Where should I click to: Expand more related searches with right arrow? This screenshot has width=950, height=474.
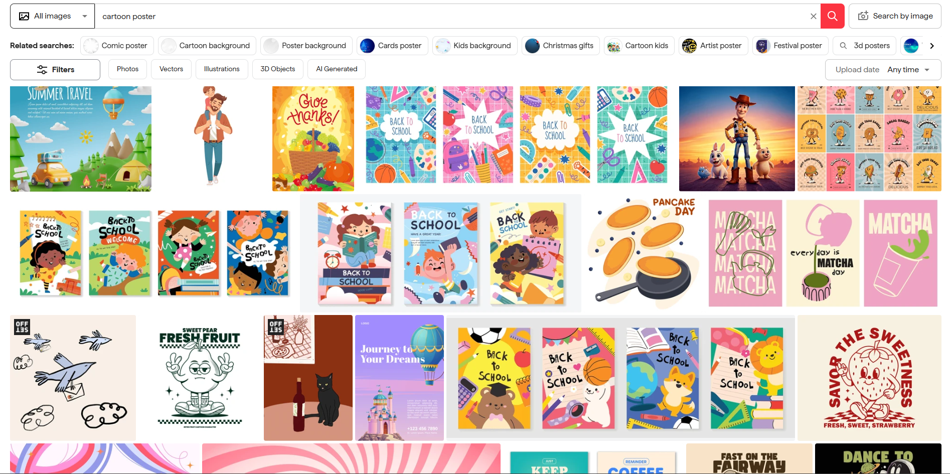click(932, 46)
